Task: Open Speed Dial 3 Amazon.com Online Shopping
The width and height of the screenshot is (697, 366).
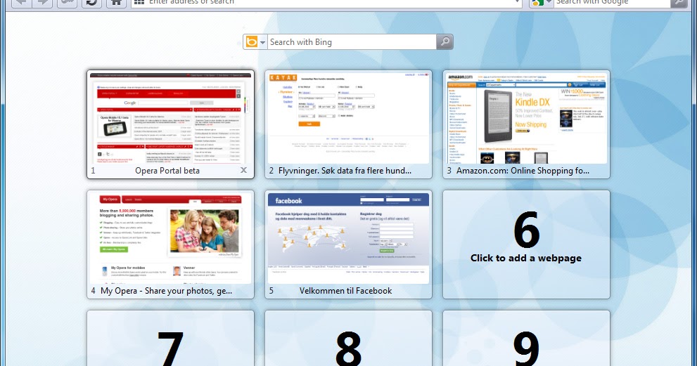Action: pyautogui.click(x=526, y=124)
